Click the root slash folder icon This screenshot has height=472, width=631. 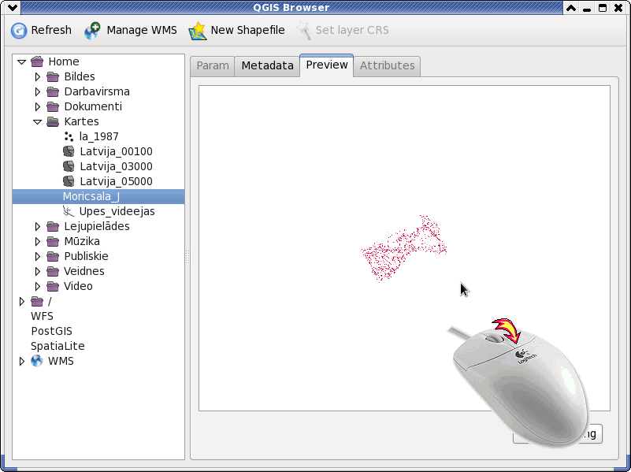point(37,301)
